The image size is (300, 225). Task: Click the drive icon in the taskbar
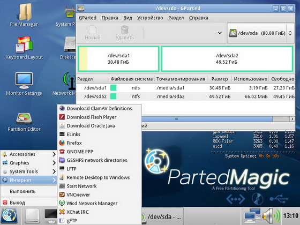click(x=32, y=216)
